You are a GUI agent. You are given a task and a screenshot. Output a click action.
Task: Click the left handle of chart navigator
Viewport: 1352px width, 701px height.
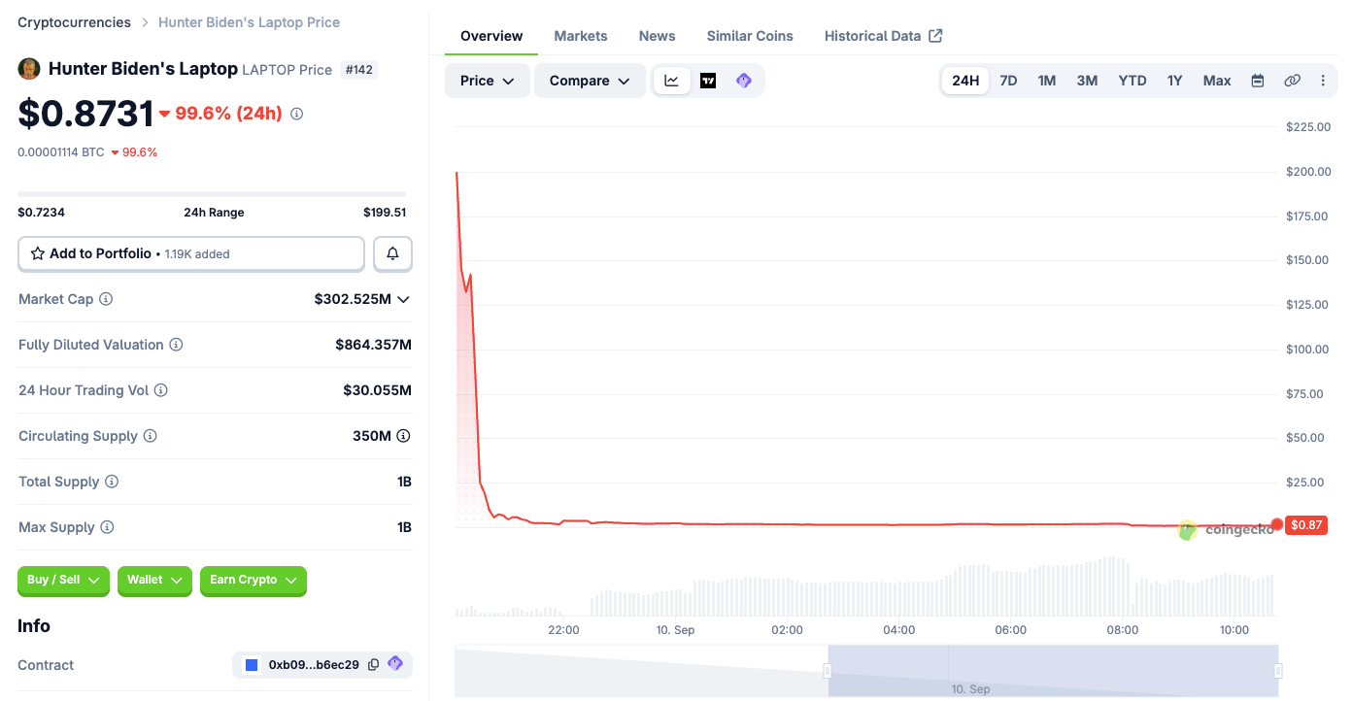click(828, 670)
